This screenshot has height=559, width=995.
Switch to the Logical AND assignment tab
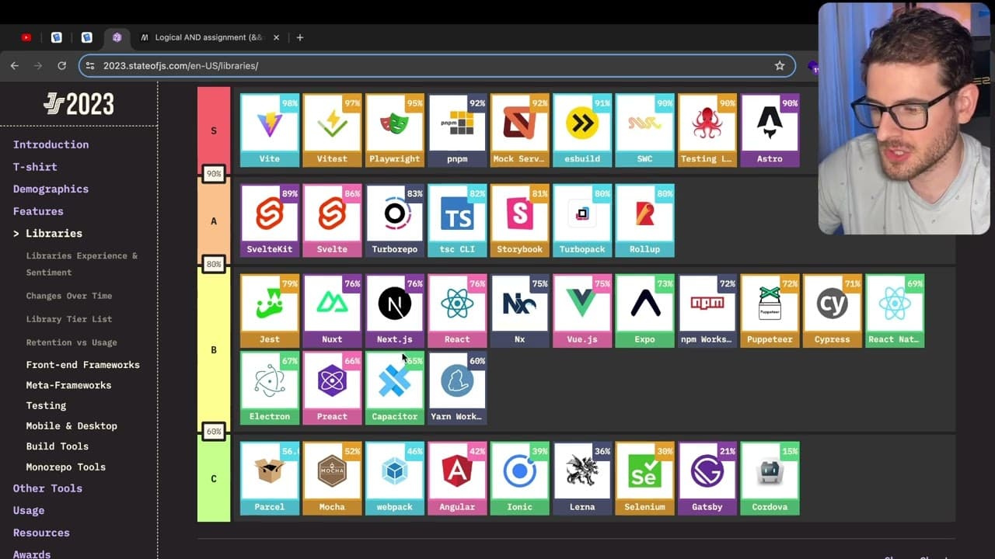[202, 37]
